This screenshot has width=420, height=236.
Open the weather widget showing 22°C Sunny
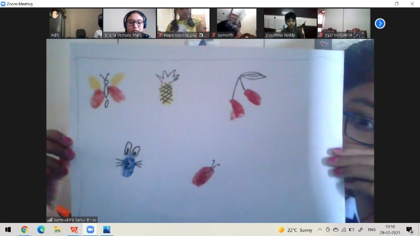[x=295, y=229]
